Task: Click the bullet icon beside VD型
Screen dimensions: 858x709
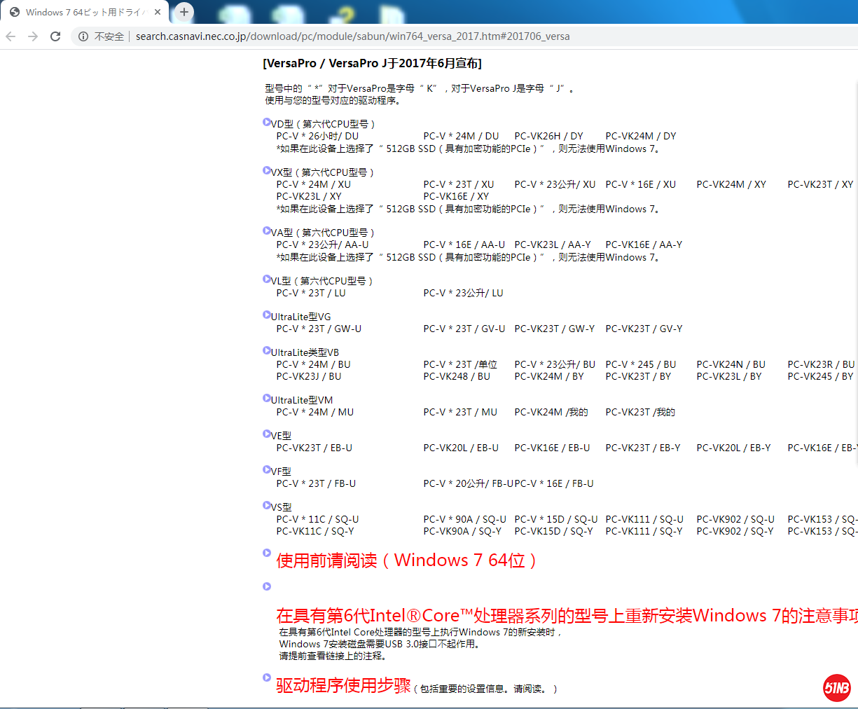Action: [267, 122]
